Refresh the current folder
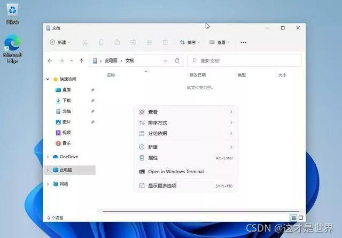The width and height of the screenshot is (342, 238). coord(177,60)
